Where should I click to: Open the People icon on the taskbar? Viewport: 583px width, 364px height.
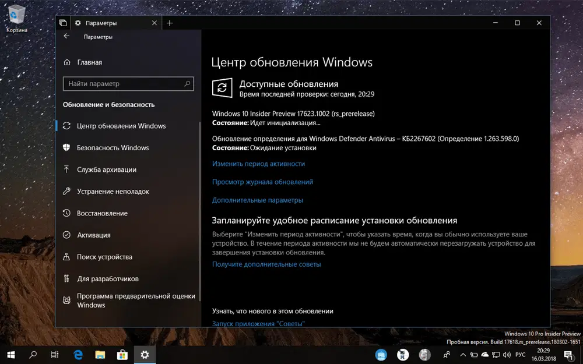pos(447,355)
